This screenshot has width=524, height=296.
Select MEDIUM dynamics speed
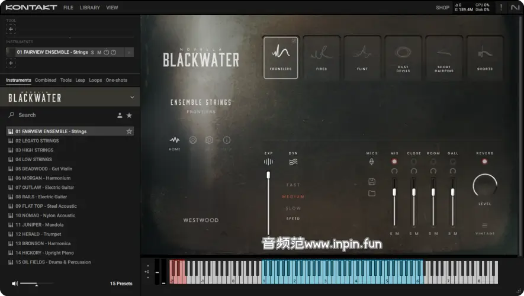[293, 197]
